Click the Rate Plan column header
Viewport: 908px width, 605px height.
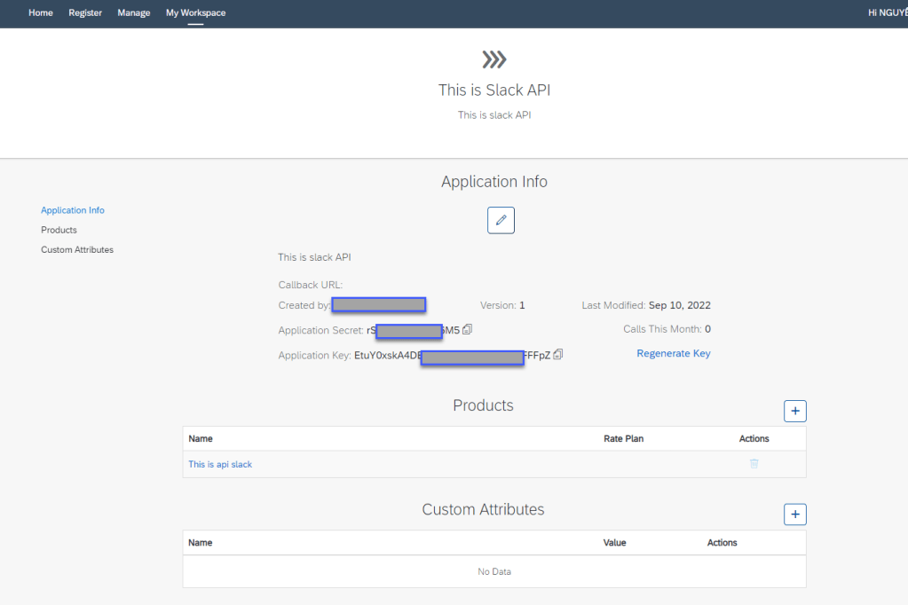(623, 438)
